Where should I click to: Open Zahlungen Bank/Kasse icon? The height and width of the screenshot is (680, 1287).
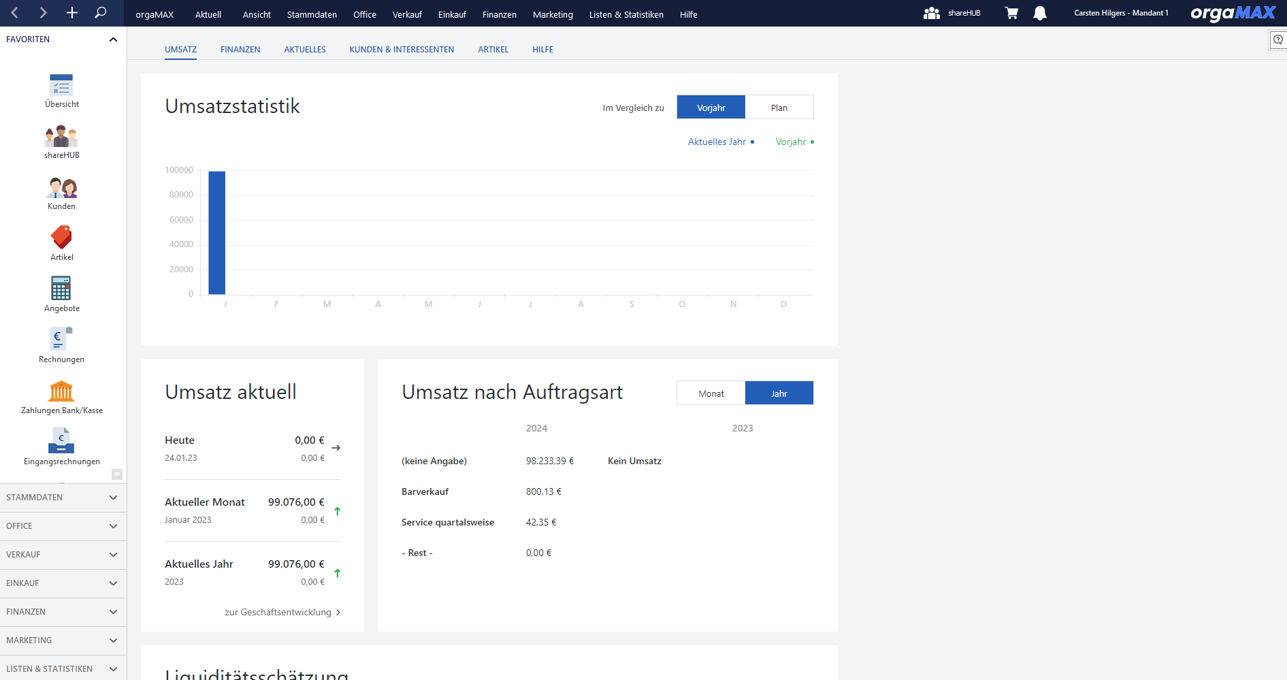pos(61,391)
